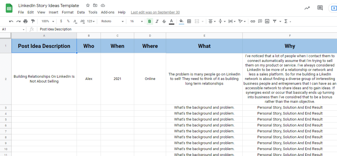The width and height of the screenshot is (337, 156).
Task: Toggle bold formatting
Action: (150, 21)
